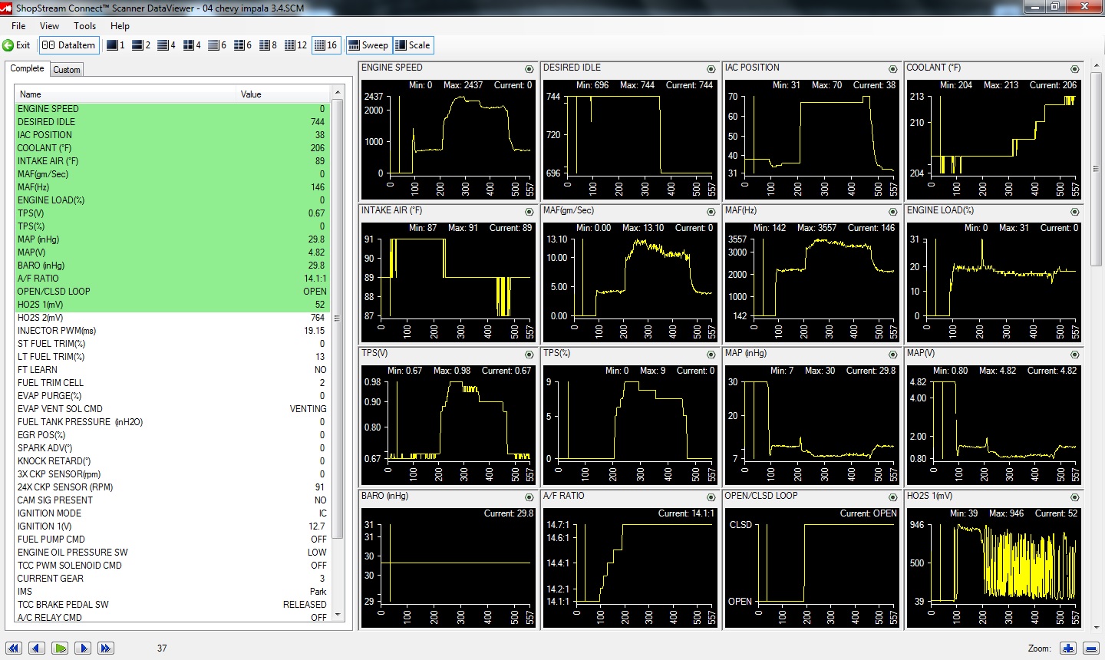
Task: Toggle the Sweep display mode
Action: click(x=368, y=45)
